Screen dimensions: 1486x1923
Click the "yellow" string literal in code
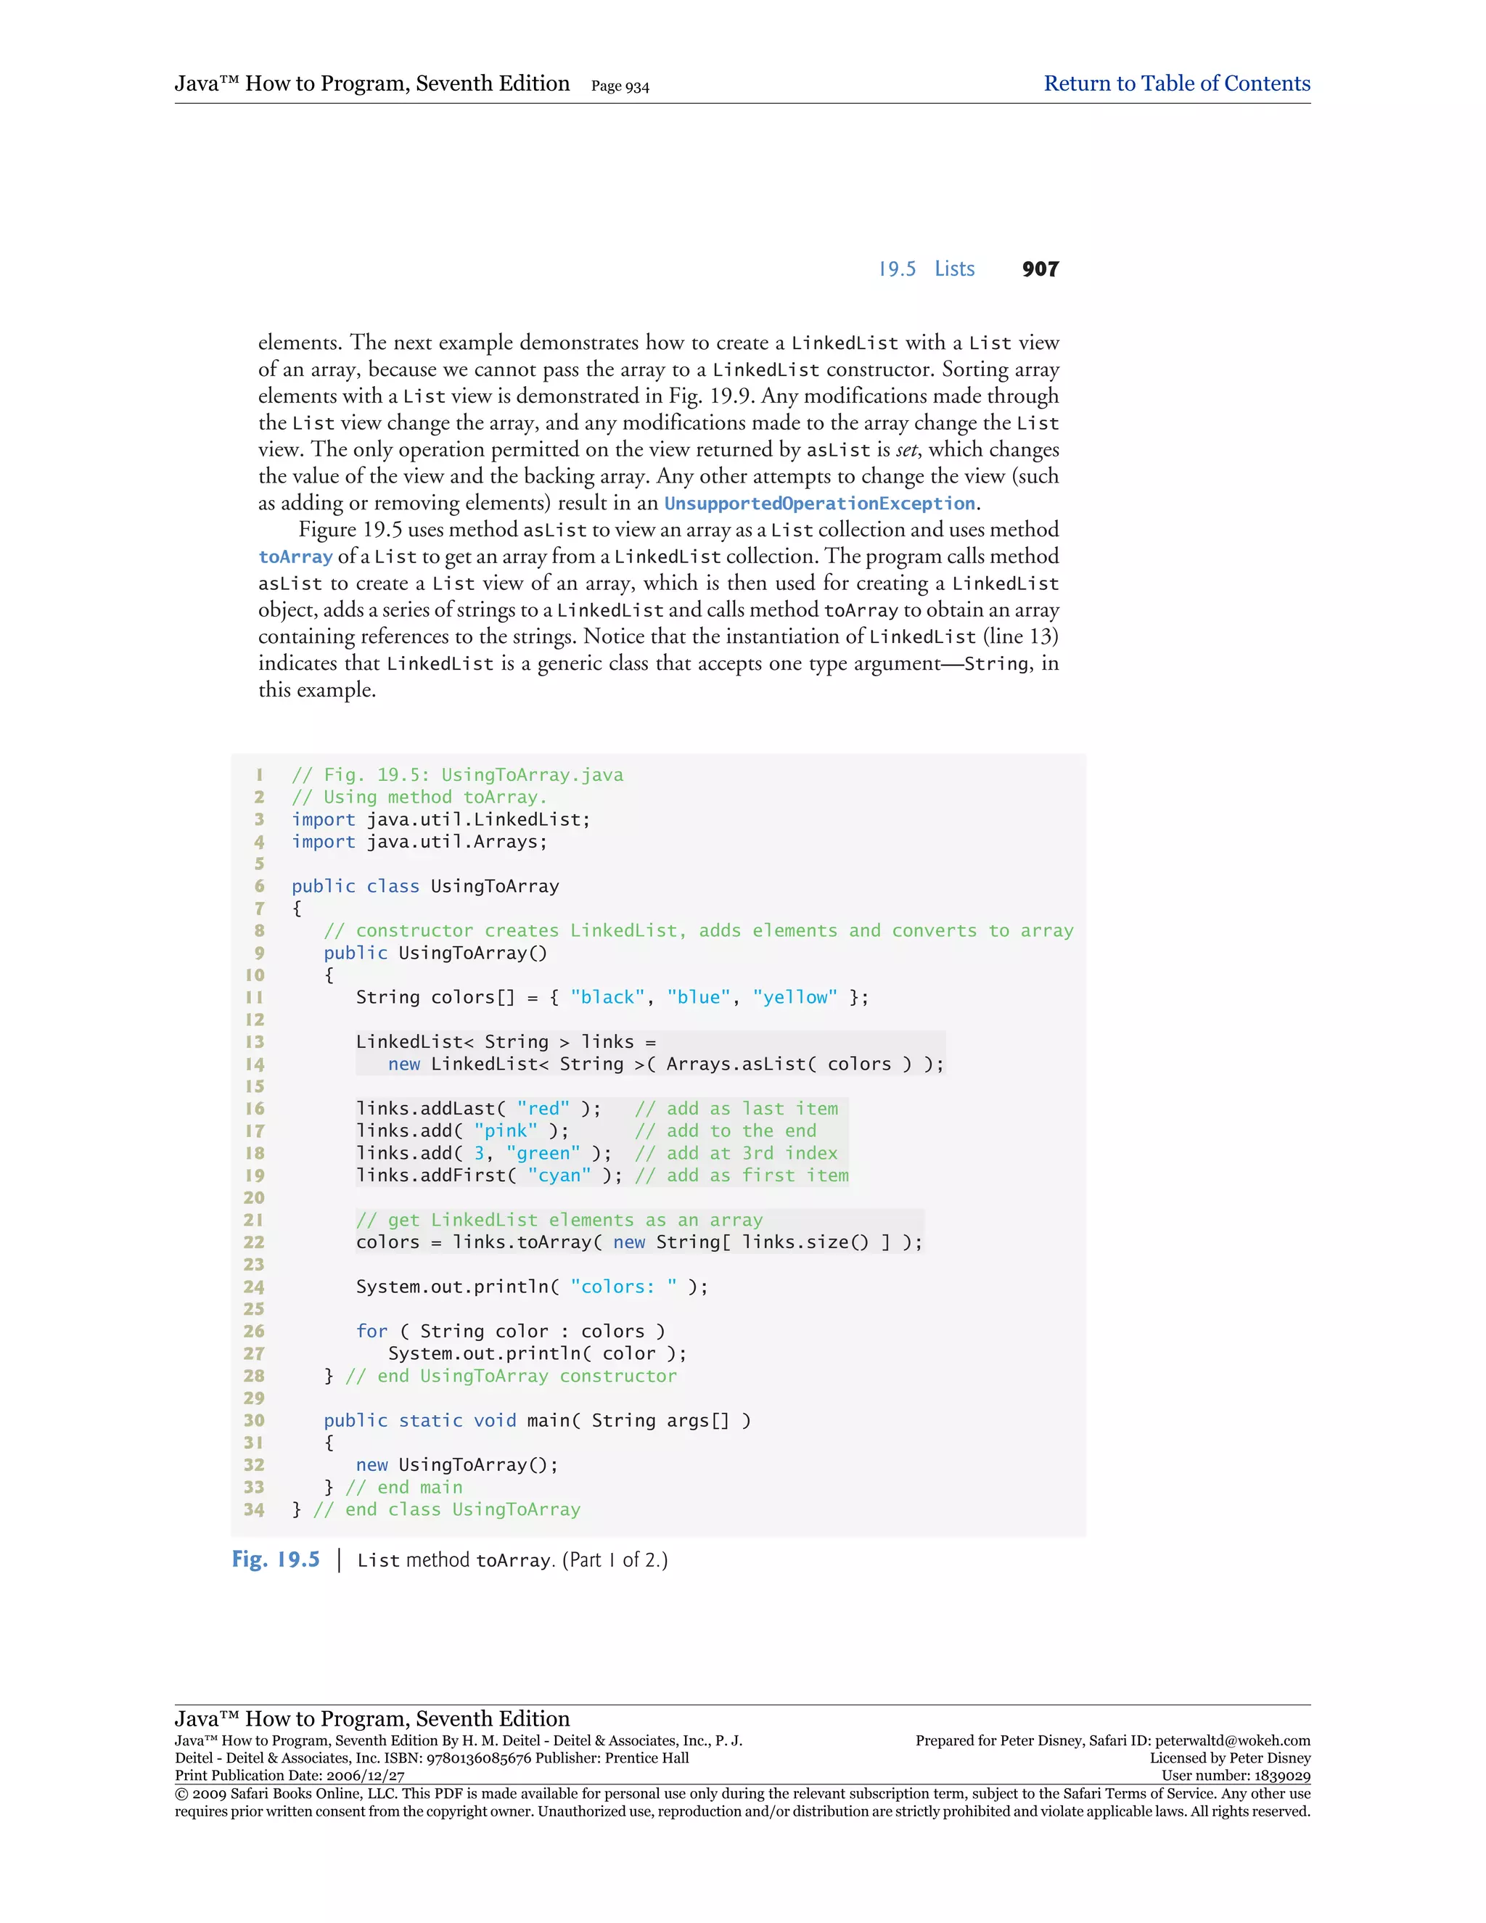click(794, 998)
